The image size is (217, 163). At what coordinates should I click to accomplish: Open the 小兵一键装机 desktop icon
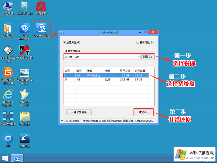click(x=41, y=29)
